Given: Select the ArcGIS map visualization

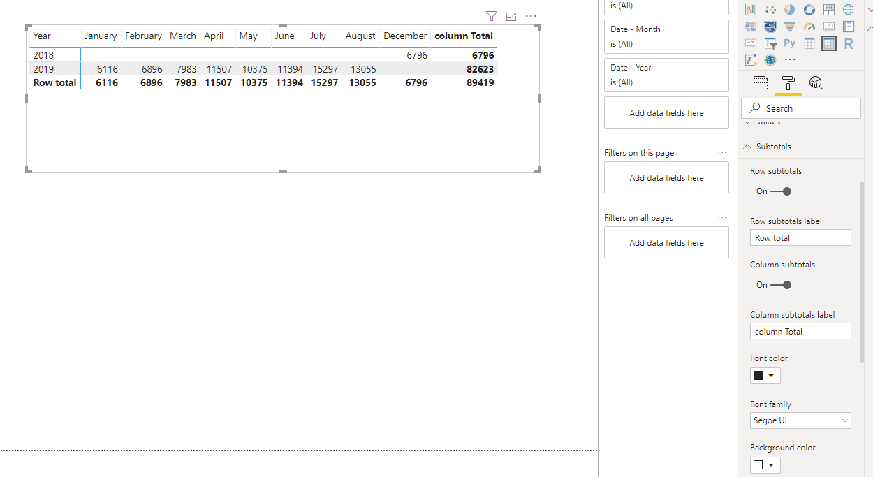Looking at the screenshot, I should 770,60.
